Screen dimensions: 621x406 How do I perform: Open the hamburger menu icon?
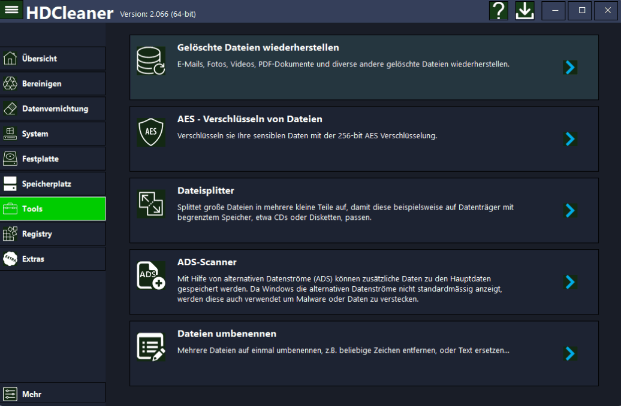pos(11,10)
